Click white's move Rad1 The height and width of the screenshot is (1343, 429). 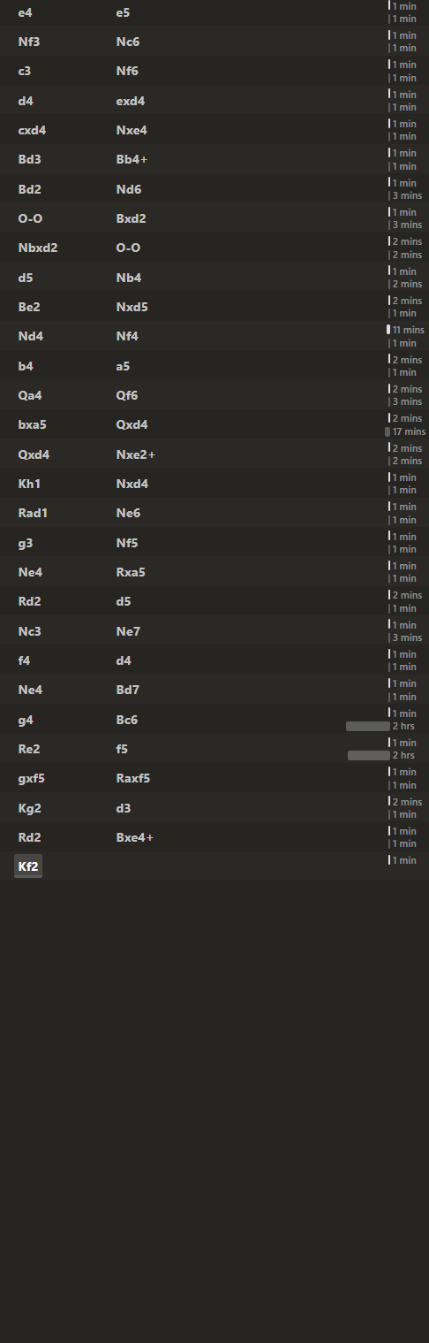click(33, 513)
